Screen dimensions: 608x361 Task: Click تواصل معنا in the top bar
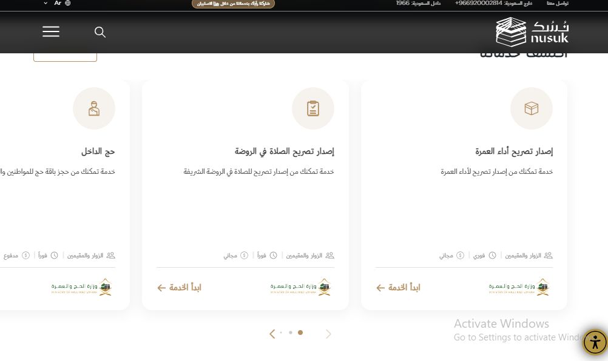click(x=557, y=3)
